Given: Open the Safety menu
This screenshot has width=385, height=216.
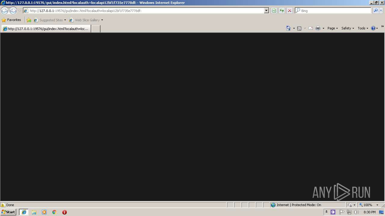Looking at the screenshot, I should pos(348,28).
